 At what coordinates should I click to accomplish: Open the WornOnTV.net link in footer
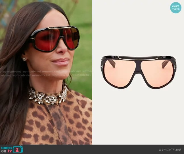[x=170, y=149]
